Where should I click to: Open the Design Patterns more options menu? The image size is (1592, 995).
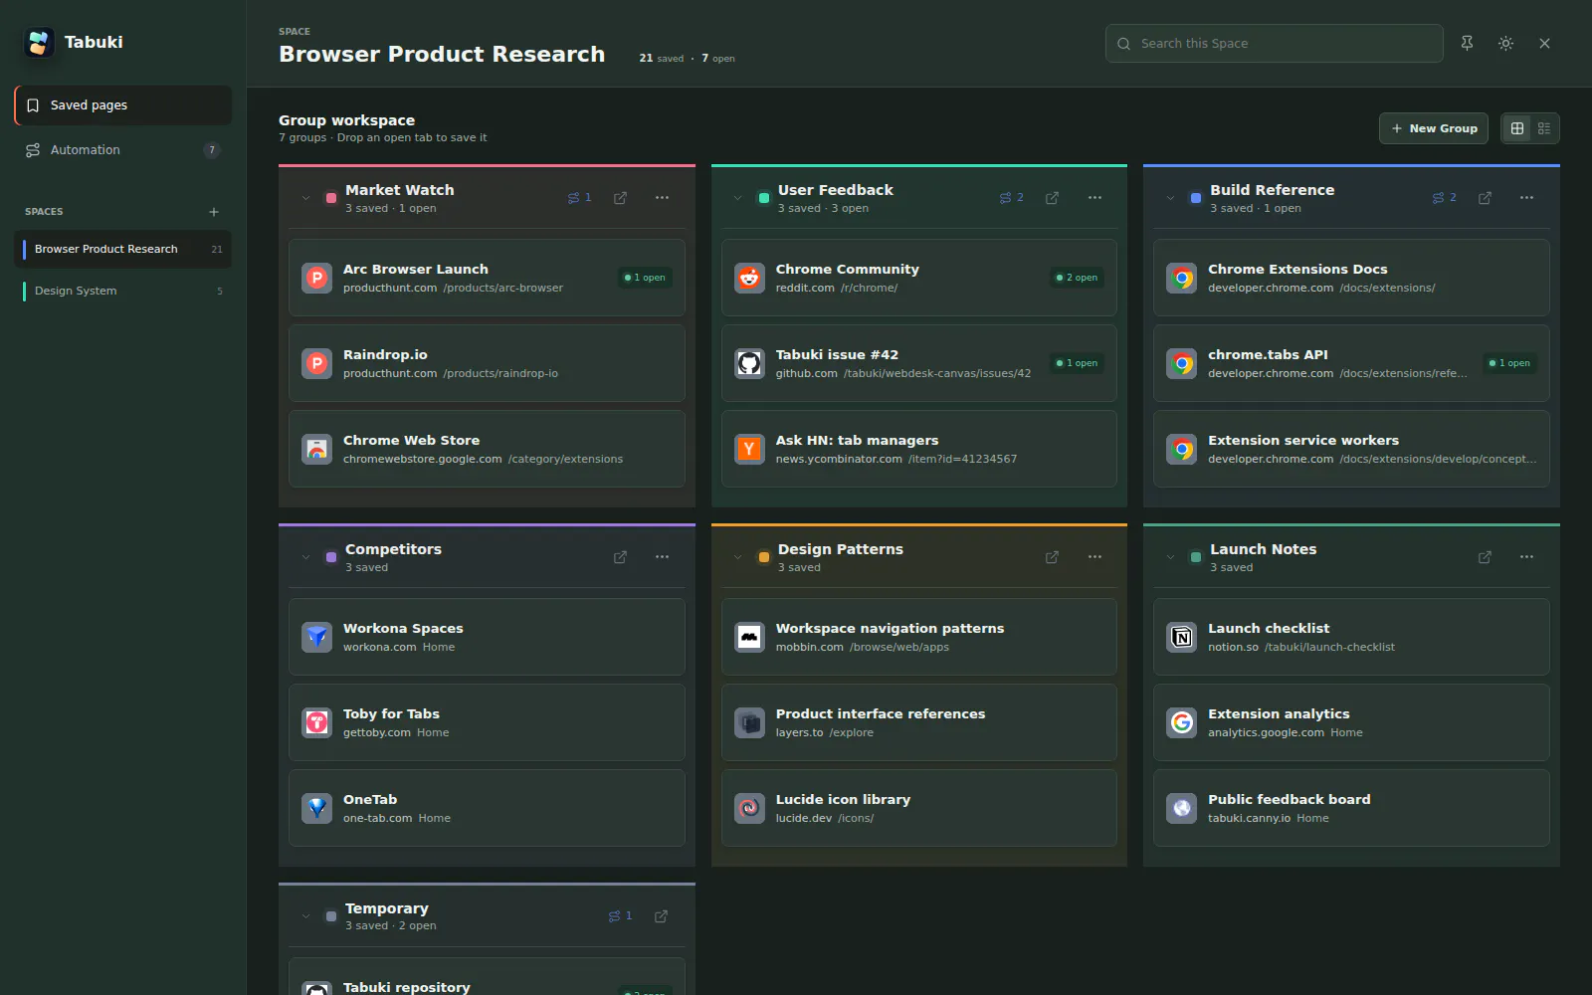pos(1094,557)
